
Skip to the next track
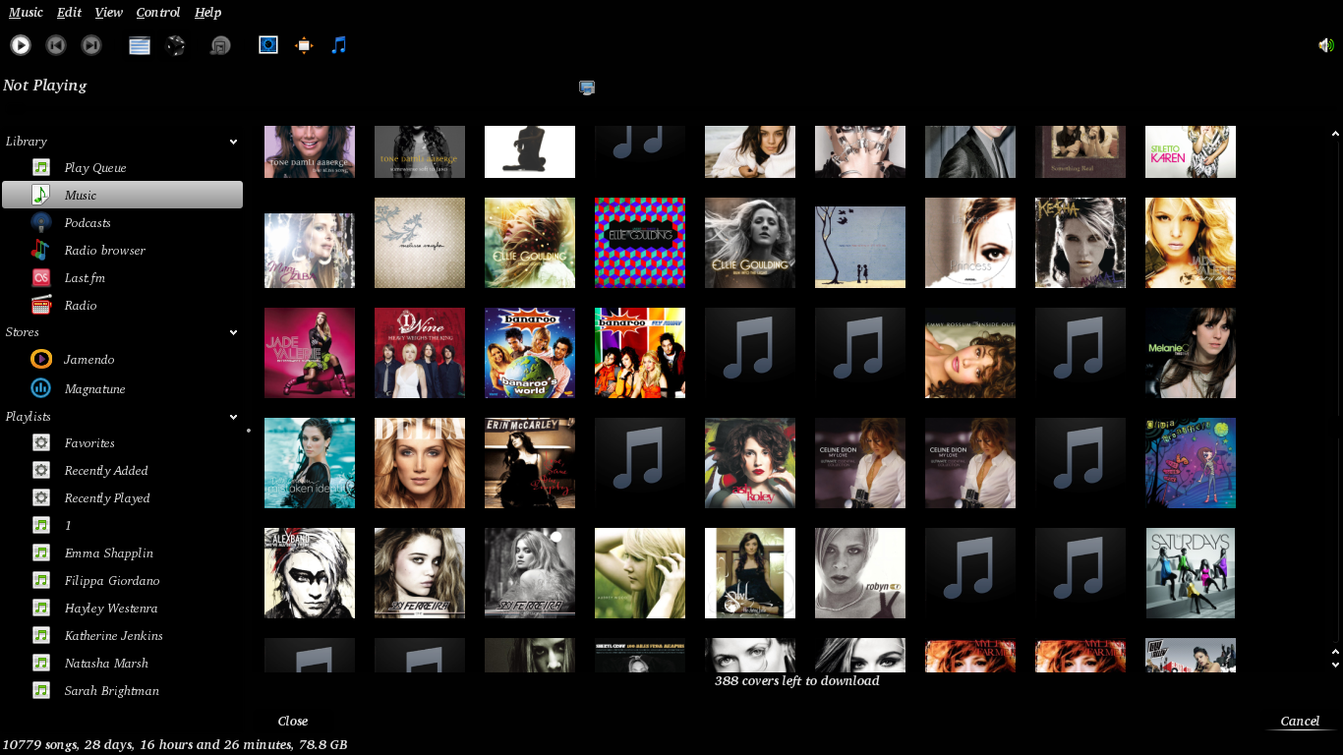tap(90, 45)
